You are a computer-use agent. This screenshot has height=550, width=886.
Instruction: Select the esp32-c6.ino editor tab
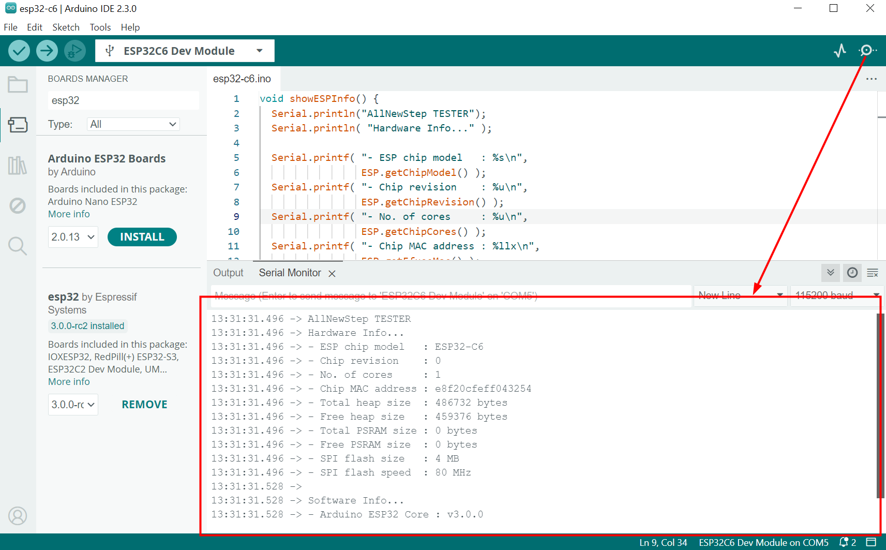(x=242, y=79)
